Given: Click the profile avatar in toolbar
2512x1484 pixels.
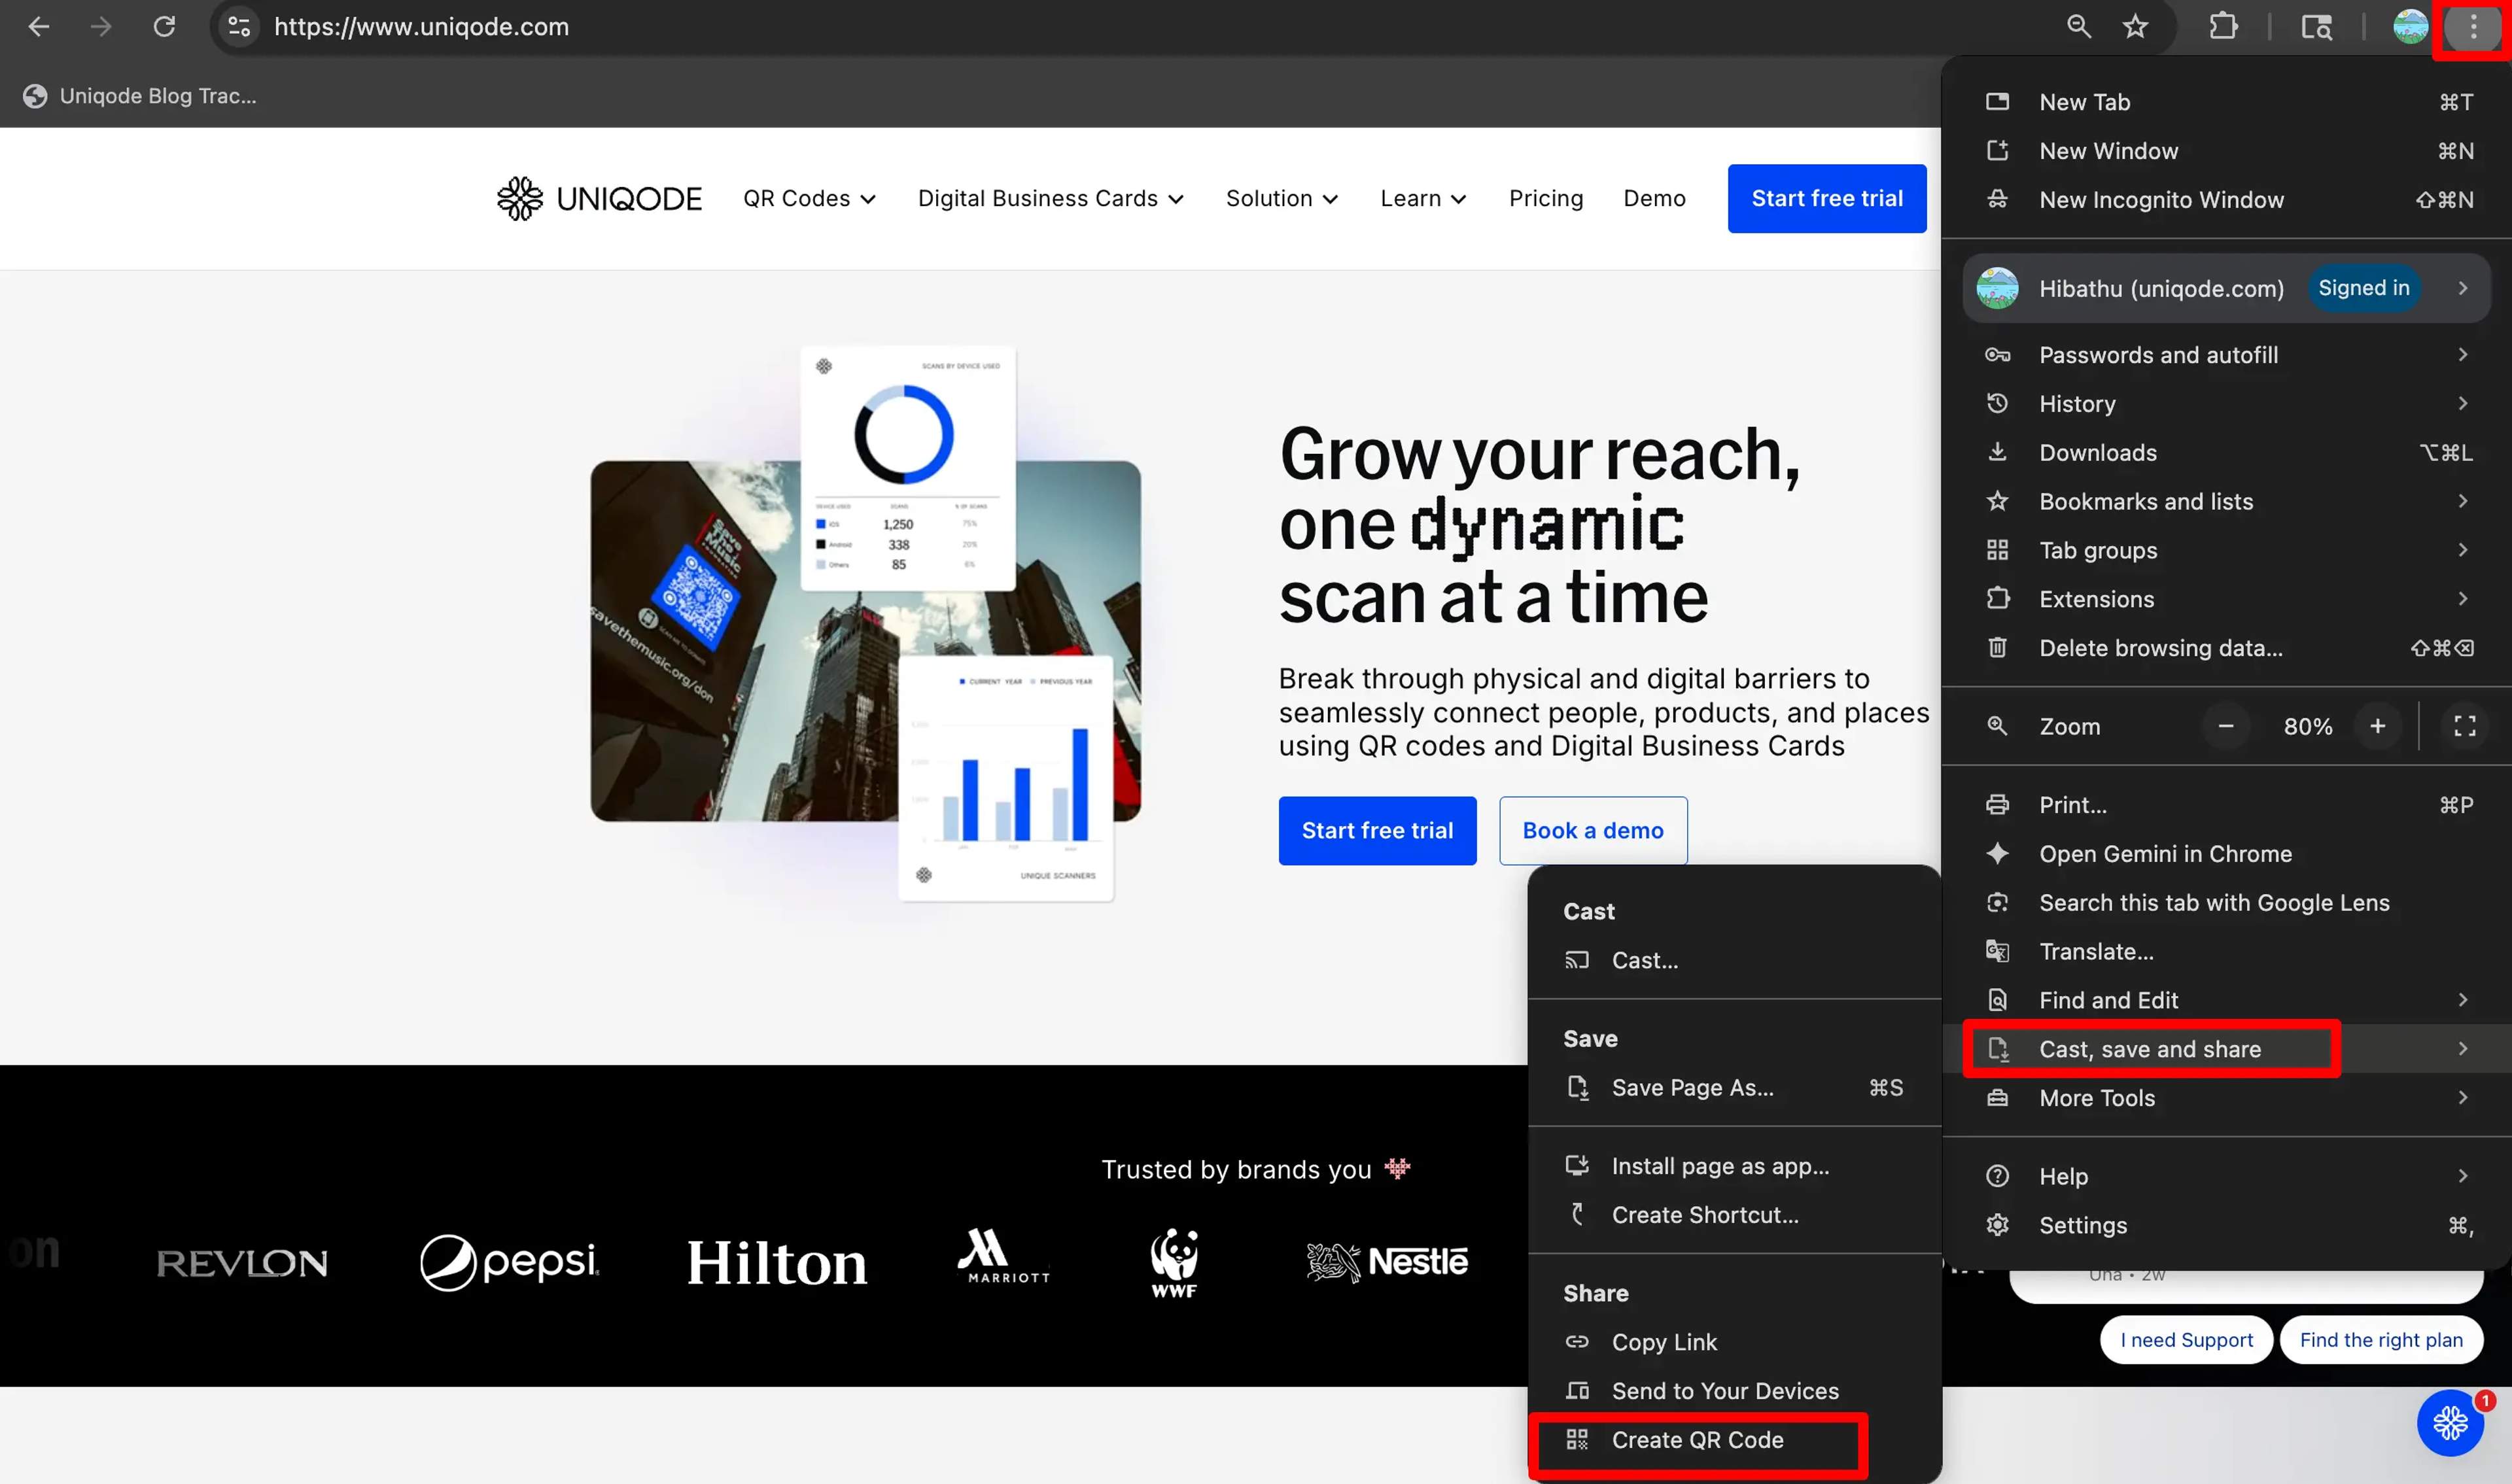Looking at the screenshot, I should click(x=2410, y=27).
